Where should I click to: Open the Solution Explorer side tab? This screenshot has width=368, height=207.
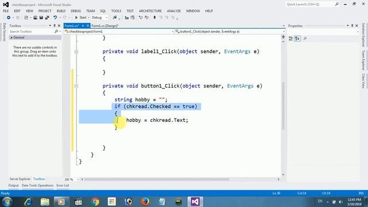click(363, 35)
